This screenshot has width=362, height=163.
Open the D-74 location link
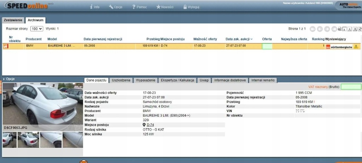[150, 125]
